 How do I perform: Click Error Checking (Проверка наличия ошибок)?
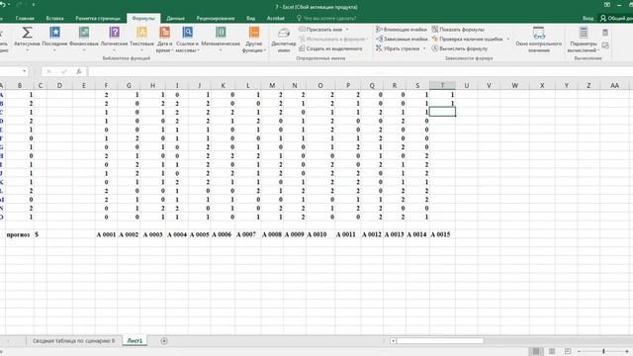point(468,40)
